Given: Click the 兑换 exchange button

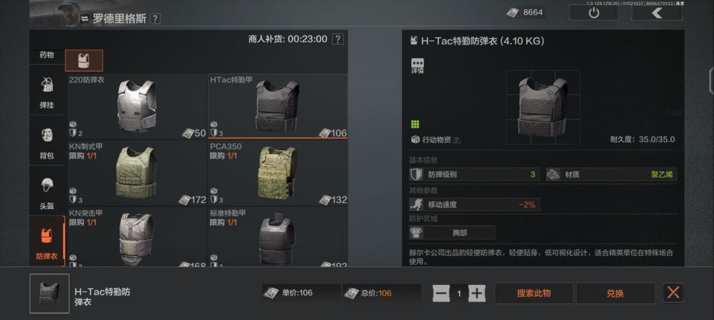Looking at the screenshot, I should 615,293.
